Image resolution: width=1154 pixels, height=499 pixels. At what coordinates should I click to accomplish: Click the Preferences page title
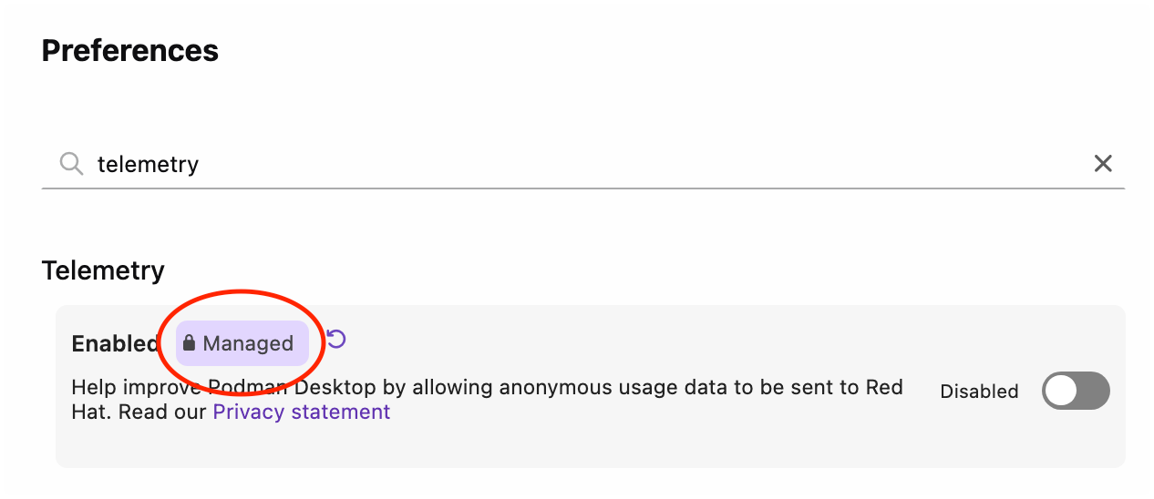[x=130, y=50]
